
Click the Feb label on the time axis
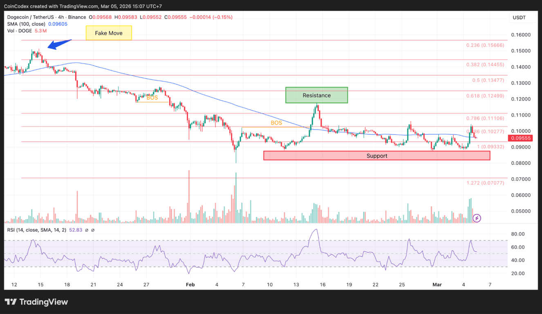(x=190, y=285)
